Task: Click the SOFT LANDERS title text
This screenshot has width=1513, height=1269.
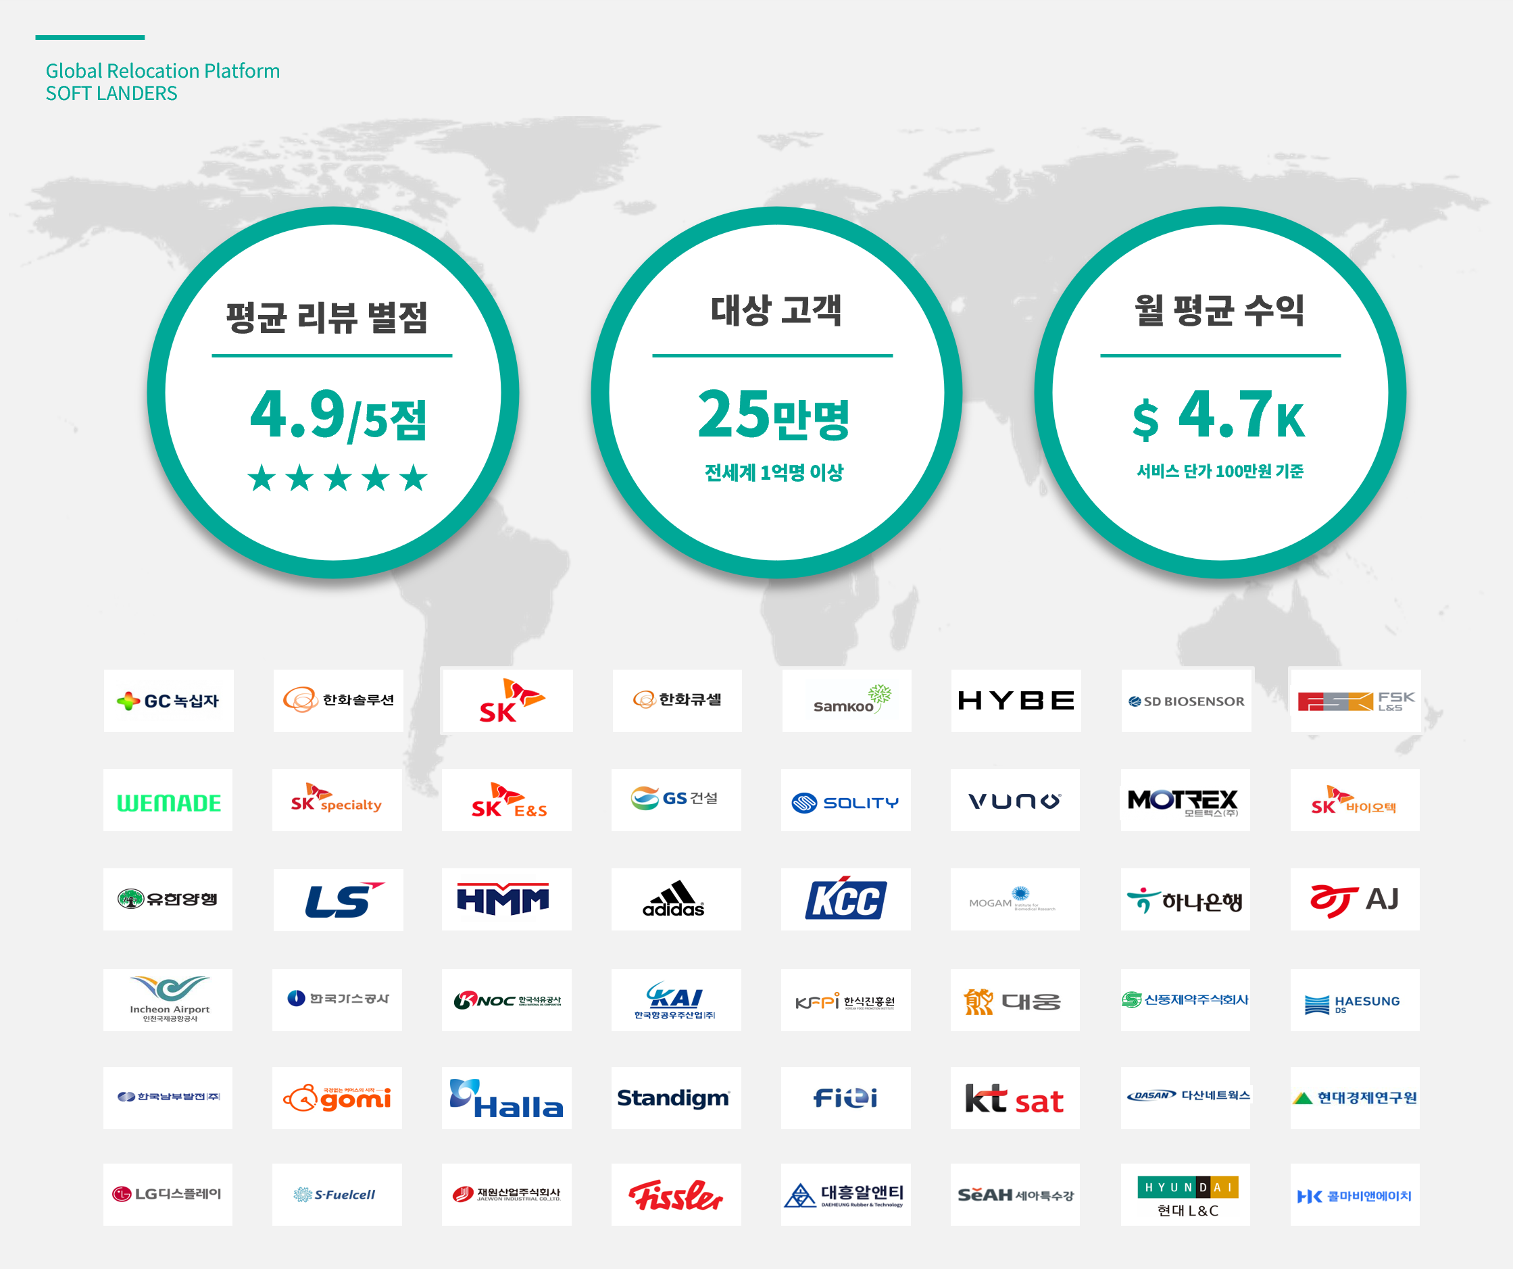Action: click(111, 94)
